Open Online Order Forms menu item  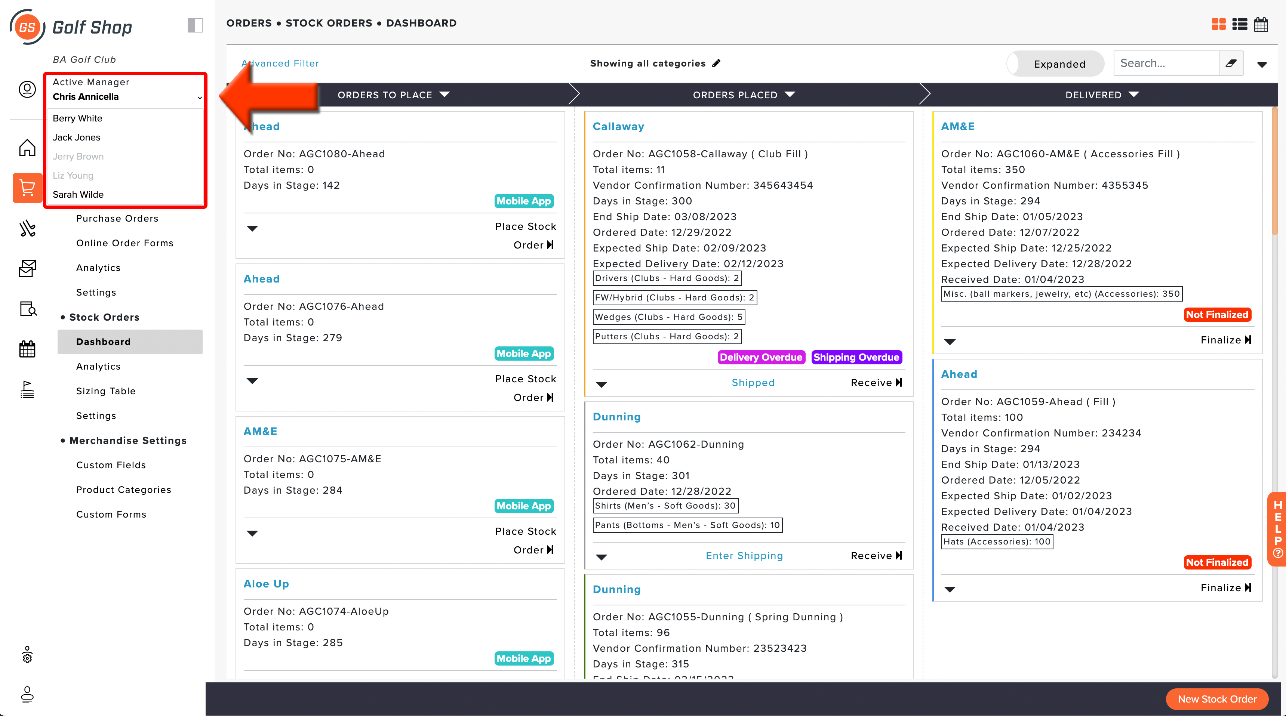click(x=125, y=243)
